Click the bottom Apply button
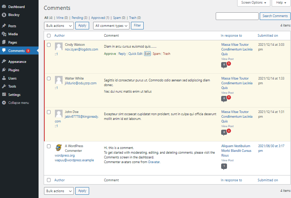The width and height of the screenshot is (291, 198). (x=82, y=191)
